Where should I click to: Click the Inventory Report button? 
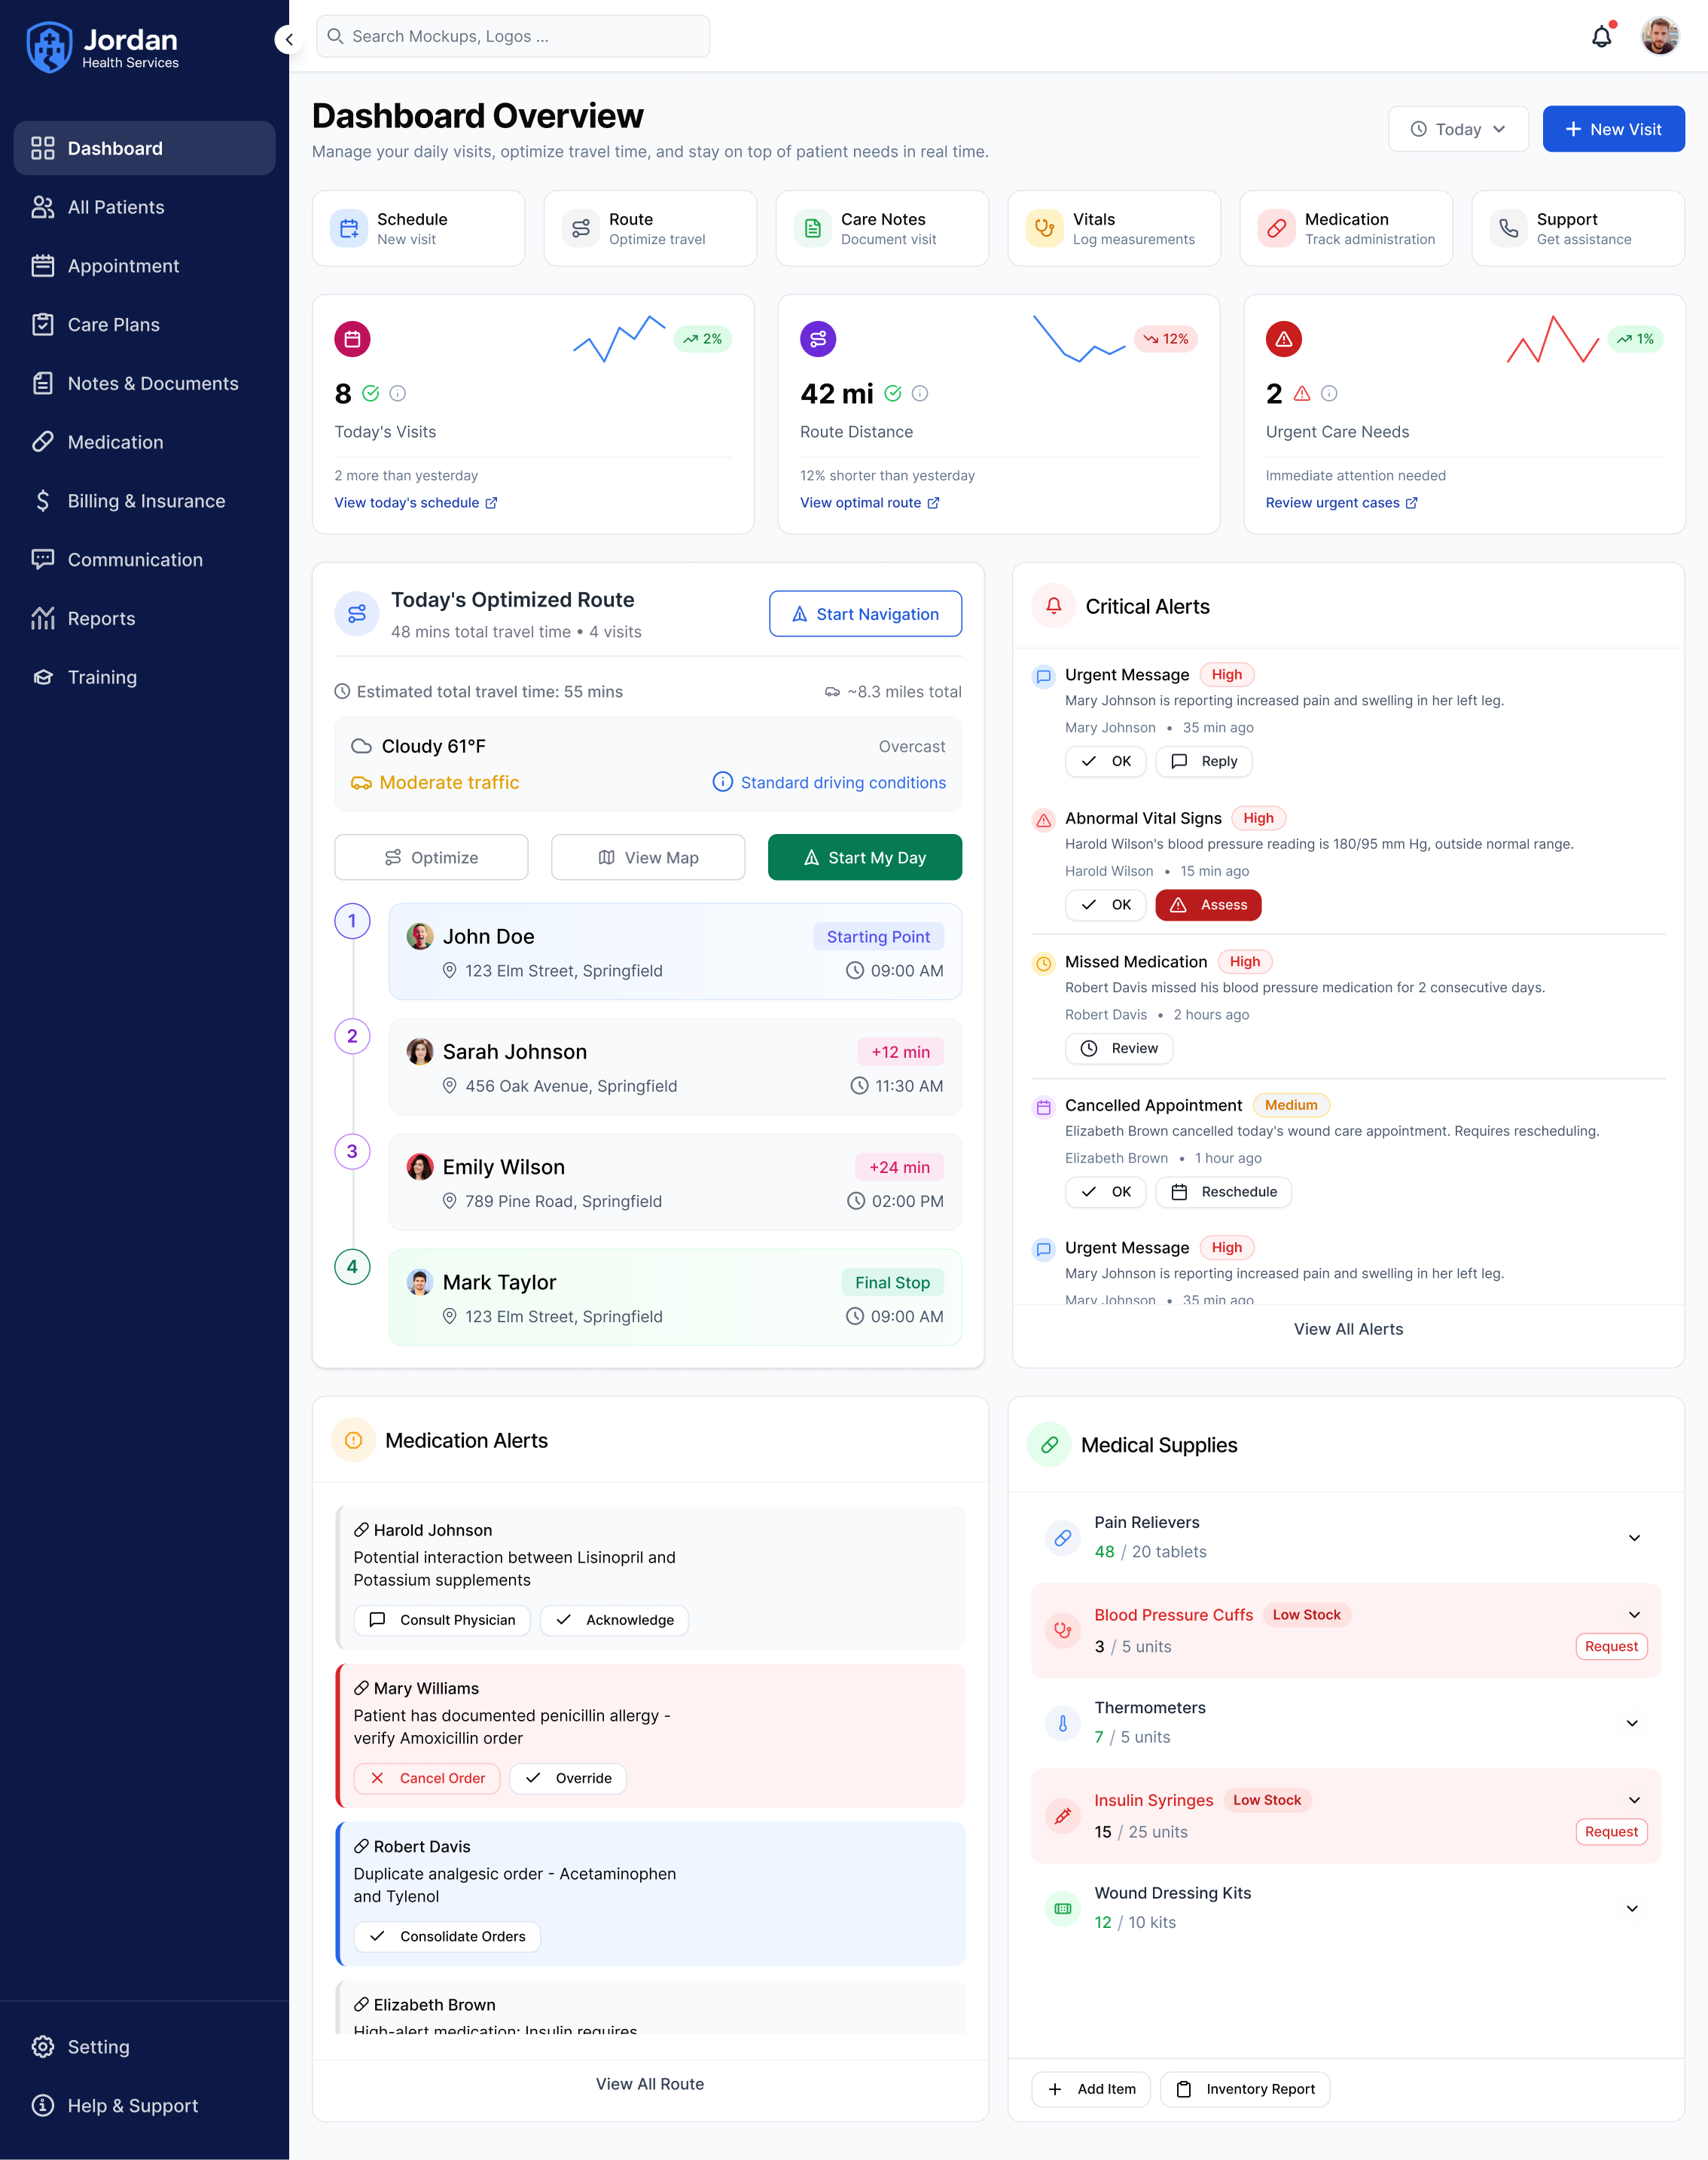(1245, 2089)
